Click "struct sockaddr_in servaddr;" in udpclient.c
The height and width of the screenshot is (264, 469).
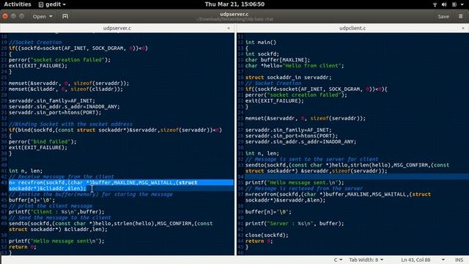(288, 77)
